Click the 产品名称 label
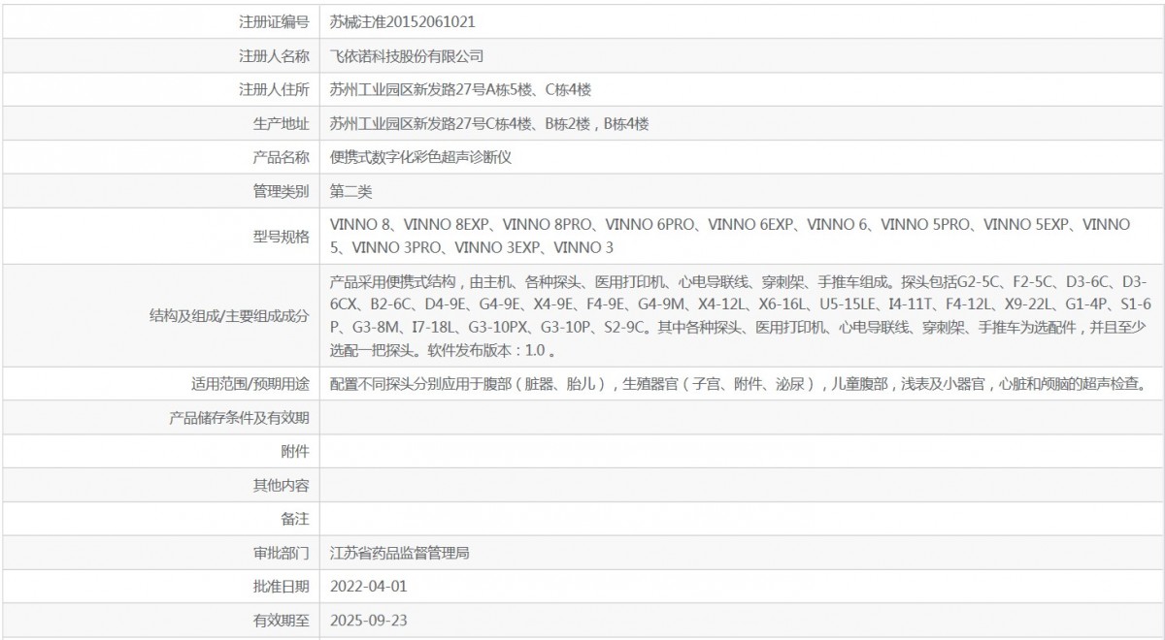This screenshot has width=1165, height=640. click(281, 157)
